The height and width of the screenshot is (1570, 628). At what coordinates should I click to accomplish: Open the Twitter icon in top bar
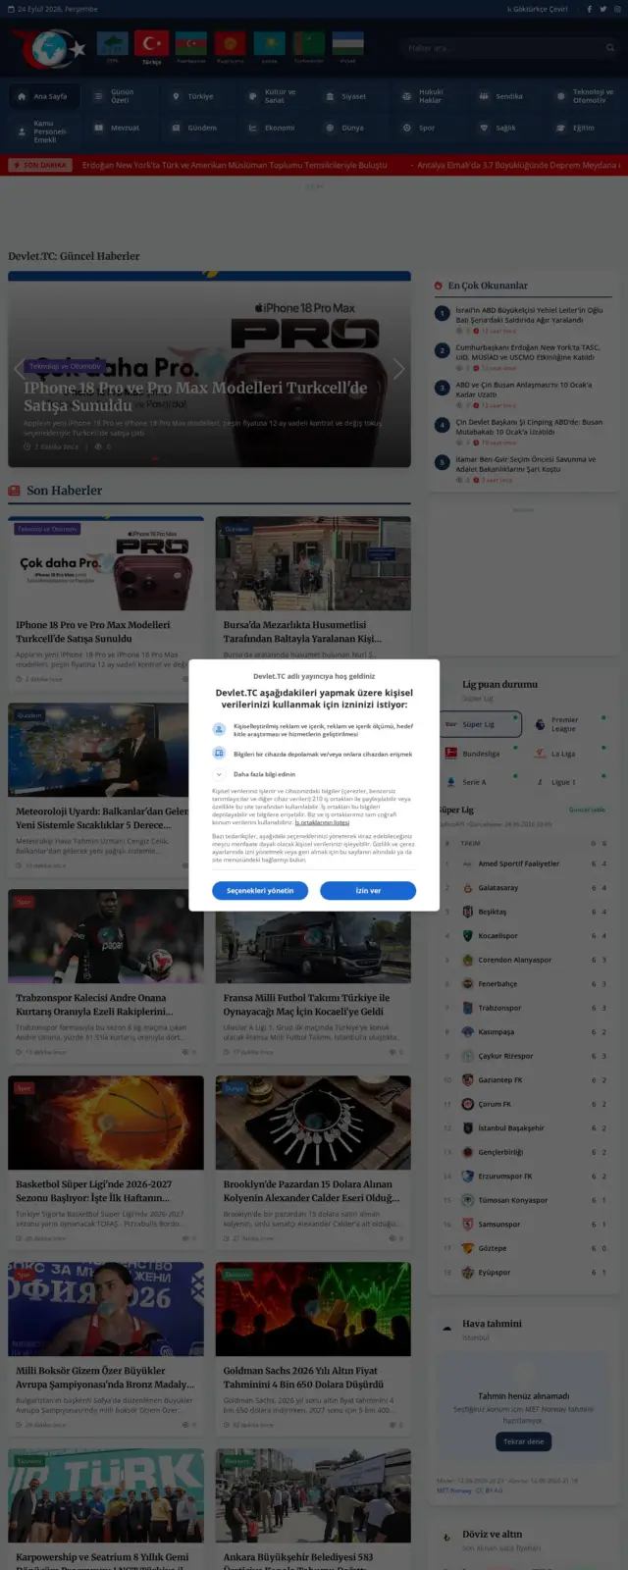coord(602,9)
